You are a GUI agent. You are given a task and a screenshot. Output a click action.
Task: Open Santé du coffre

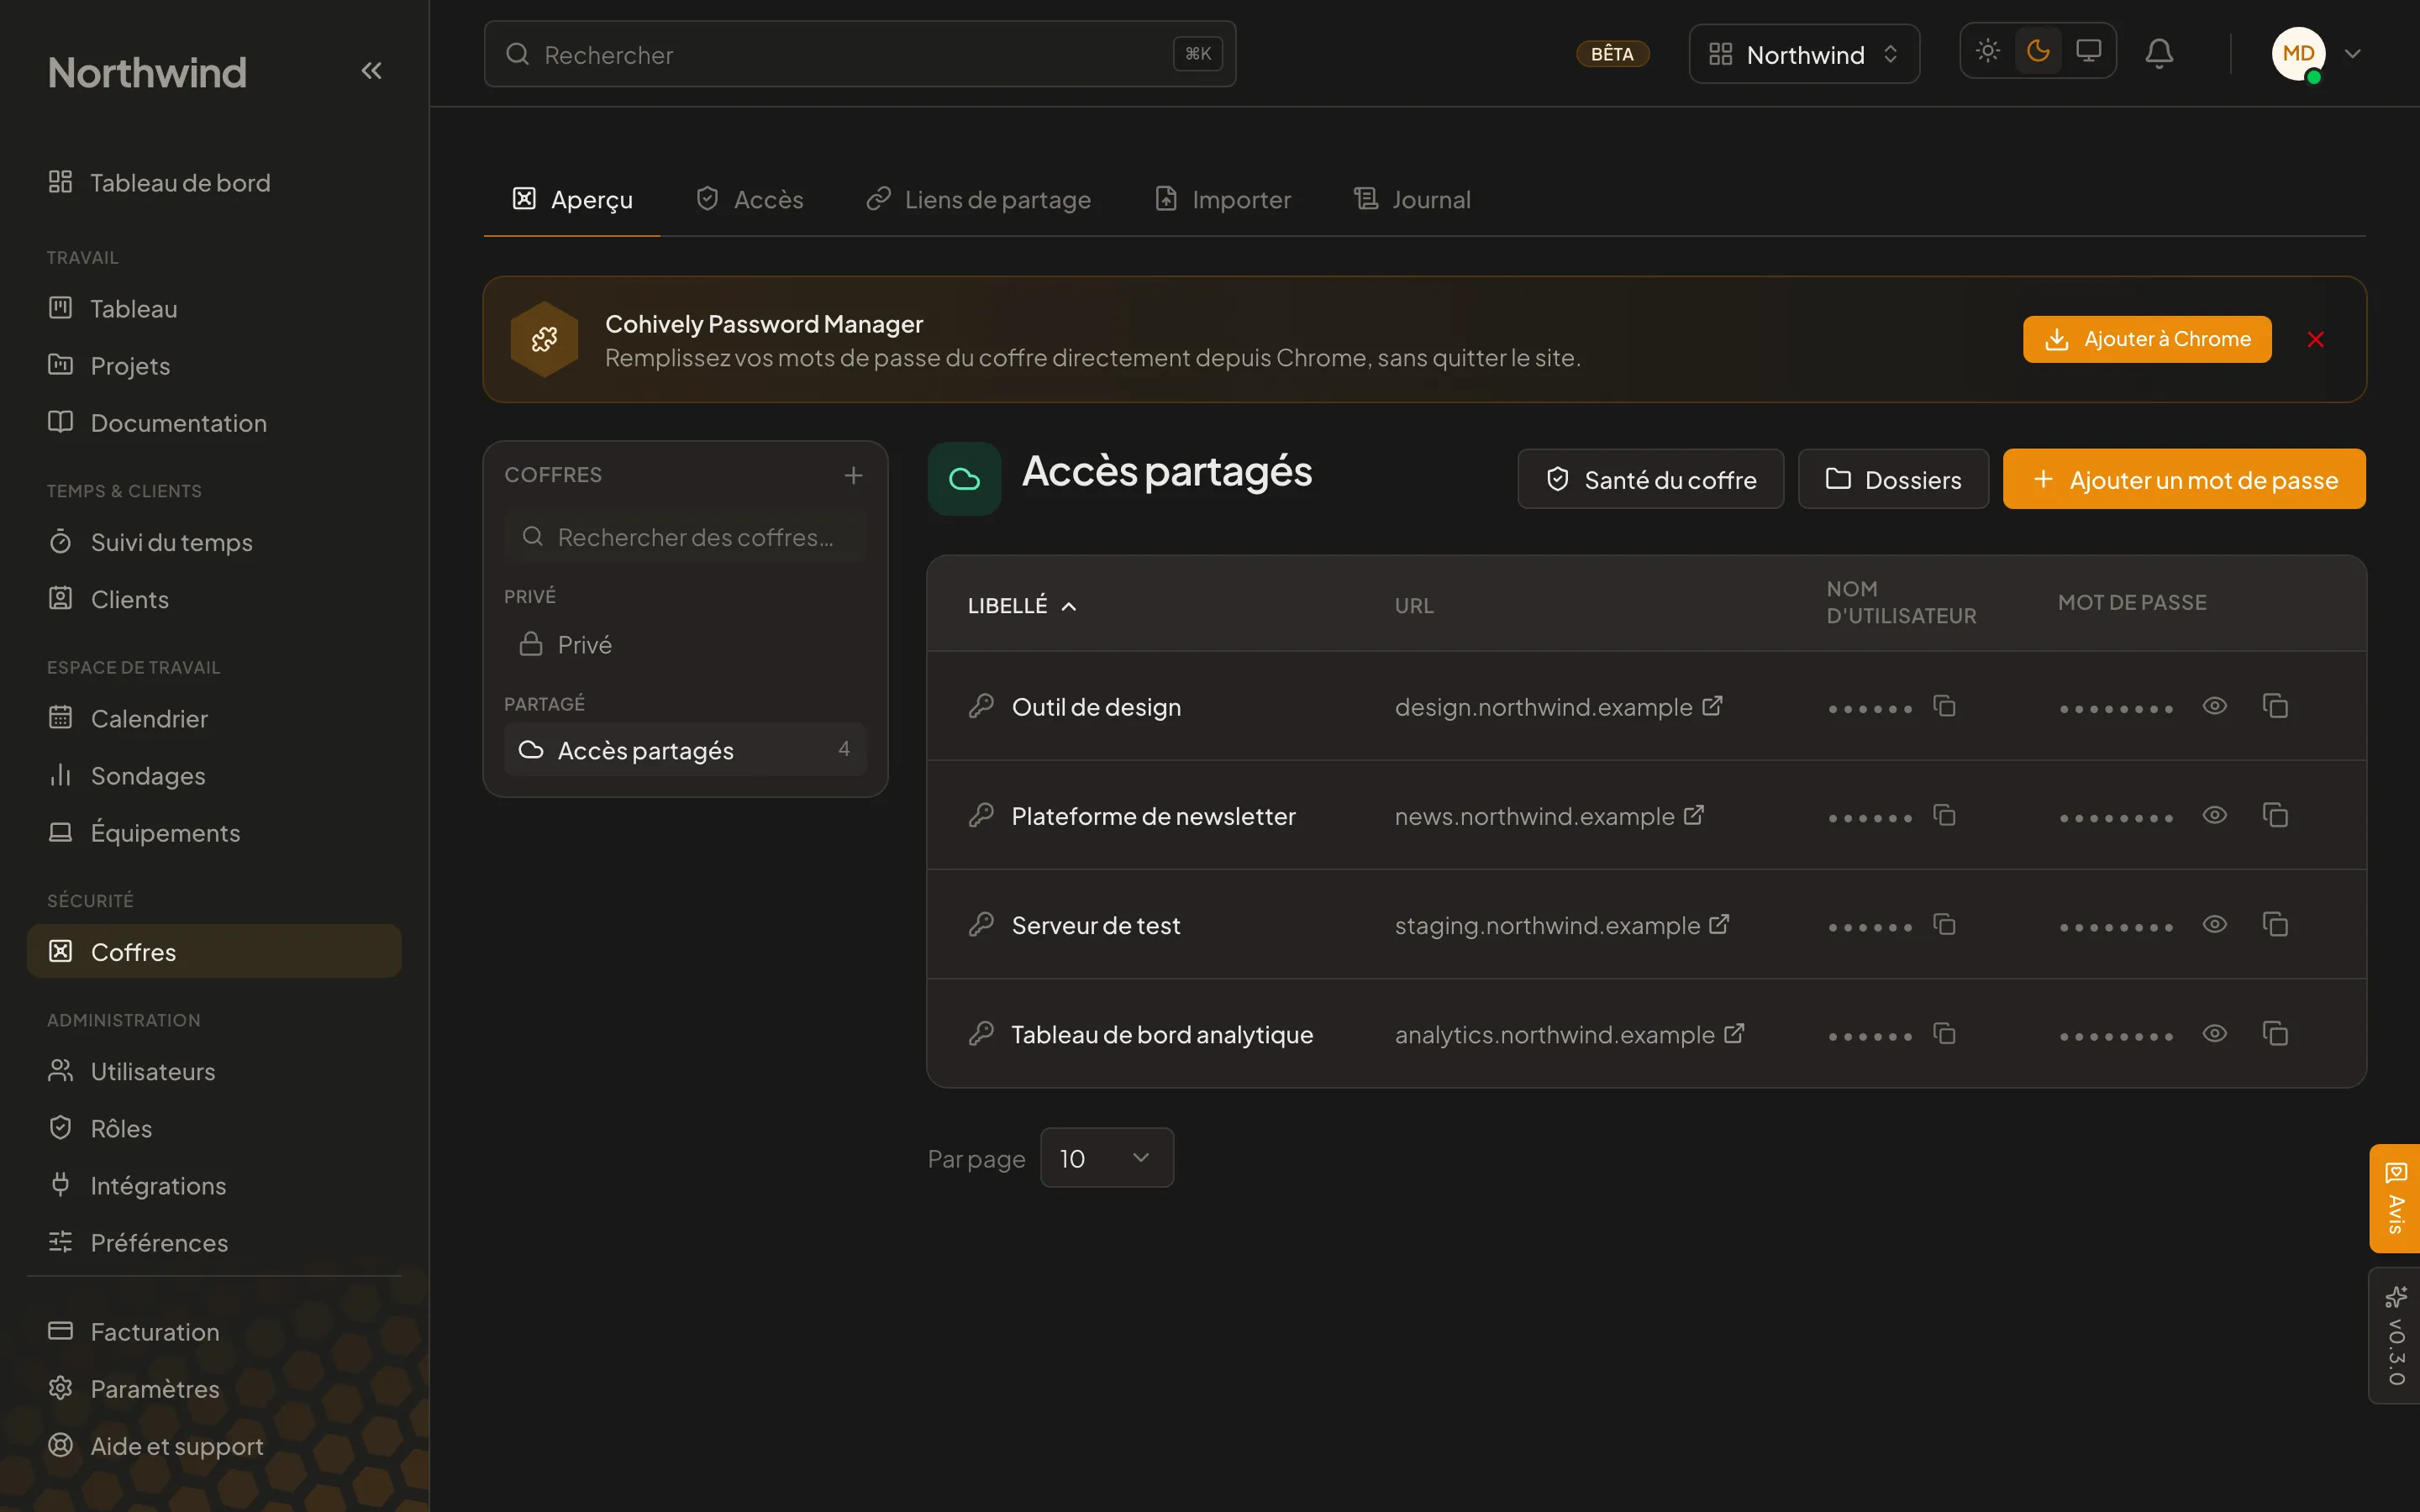point(1650,480)
